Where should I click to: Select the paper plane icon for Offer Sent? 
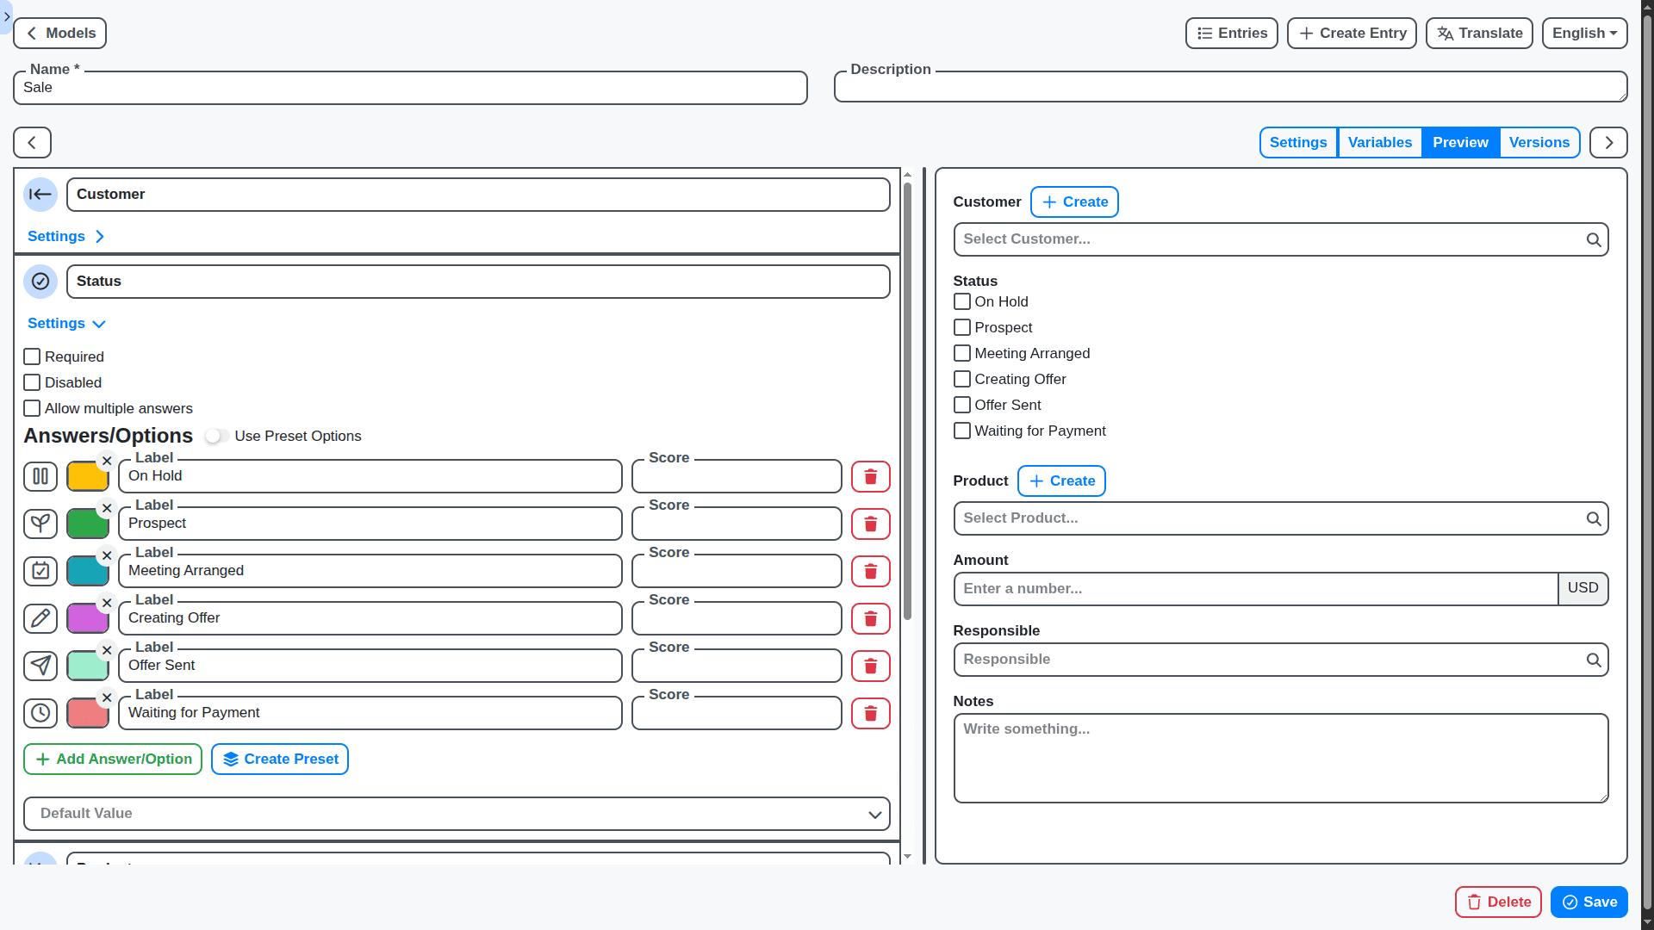pyautogui.click(x=40, y=666)
